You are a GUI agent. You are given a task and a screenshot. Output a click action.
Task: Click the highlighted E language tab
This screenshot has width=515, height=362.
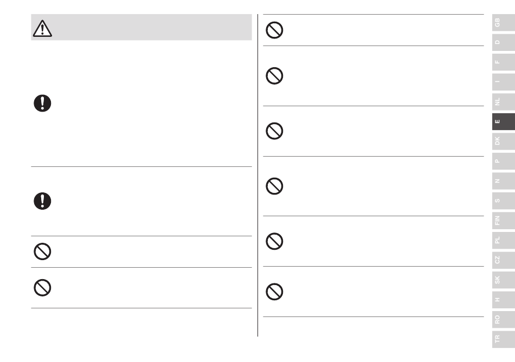click(504, 121)
